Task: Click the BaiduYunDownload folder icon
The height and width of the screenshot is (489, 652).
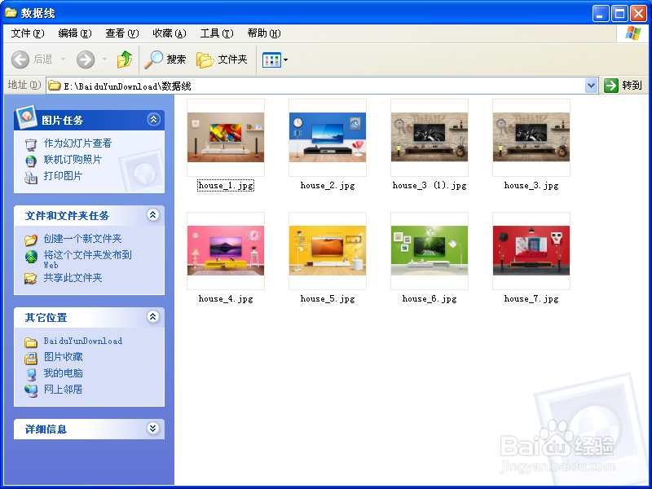Action: click(x=31, y=341)
